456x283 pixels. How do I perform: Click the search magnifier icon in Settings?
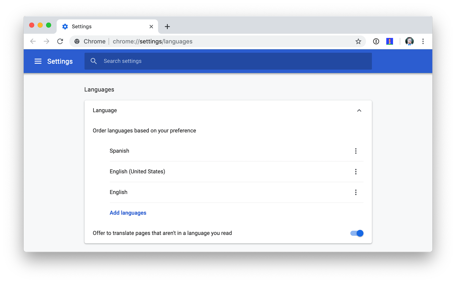pos(93,61)
